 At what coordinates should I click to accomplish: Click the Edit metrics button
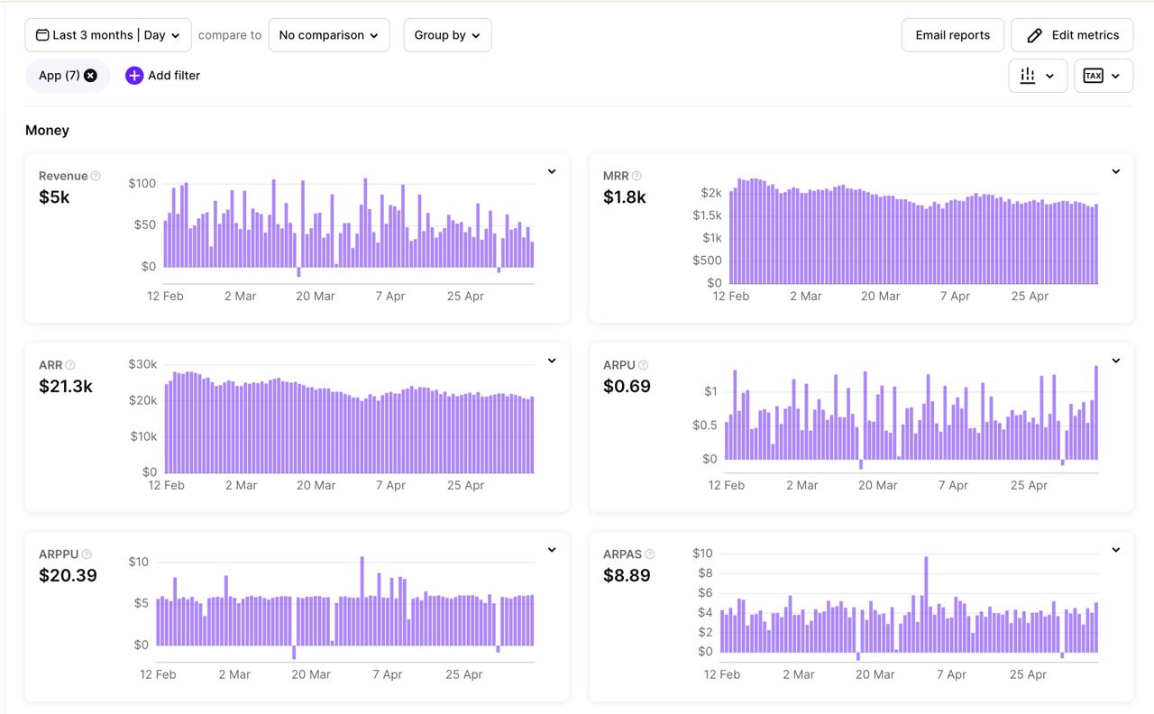(x=1072, y=35)
